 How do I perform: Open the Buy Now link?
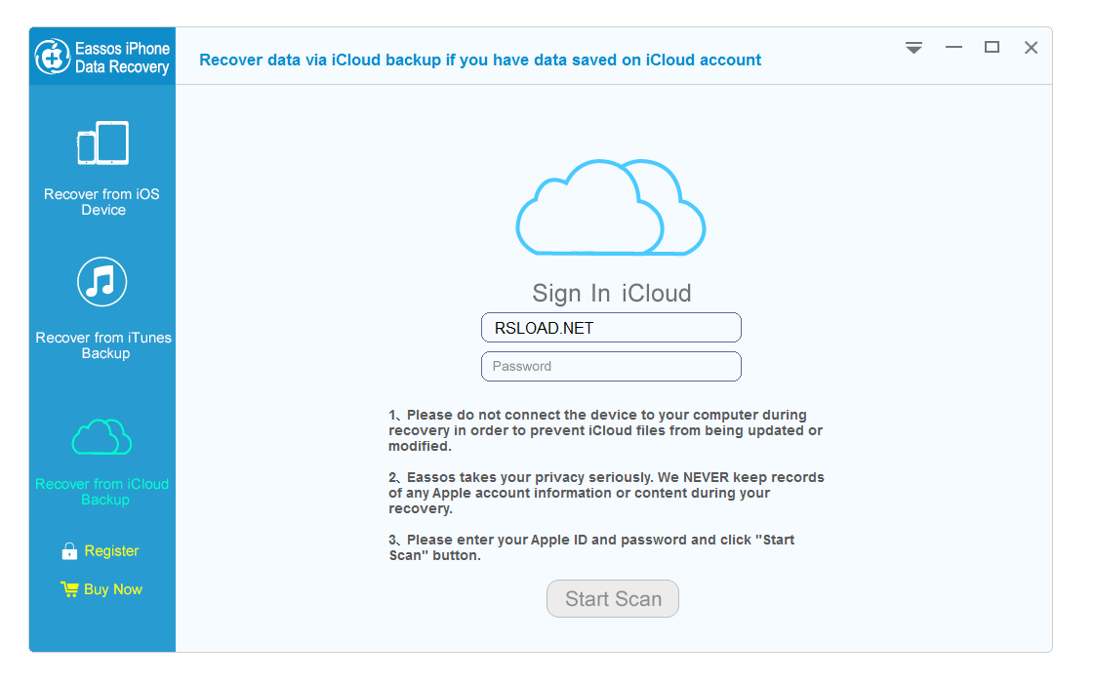[113, 589]
